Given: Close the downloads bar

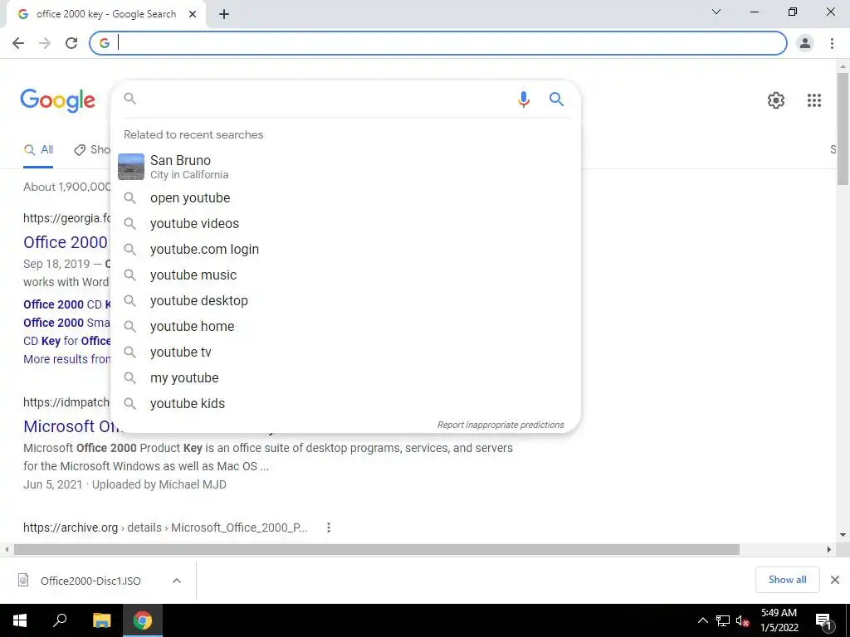Looking at the screenshot, I should (x=835, y=580).
